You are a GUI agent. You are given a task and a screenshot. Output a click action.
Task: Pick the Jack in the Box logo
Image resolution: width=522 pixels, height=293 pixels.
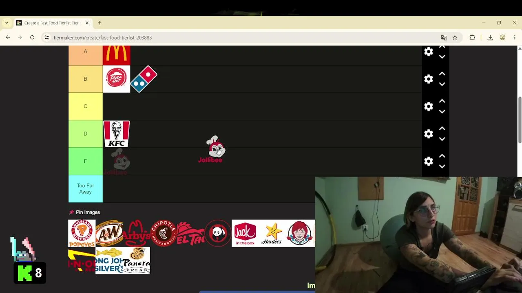tap(245, 233)
